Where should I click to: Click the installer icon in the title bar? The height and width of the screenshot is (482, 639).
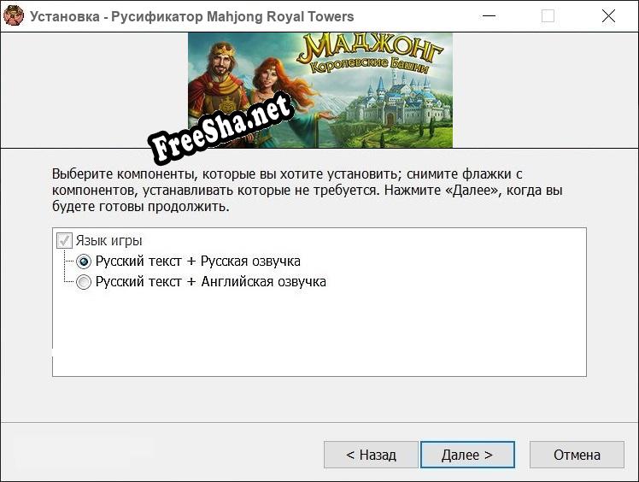(14, 15)
